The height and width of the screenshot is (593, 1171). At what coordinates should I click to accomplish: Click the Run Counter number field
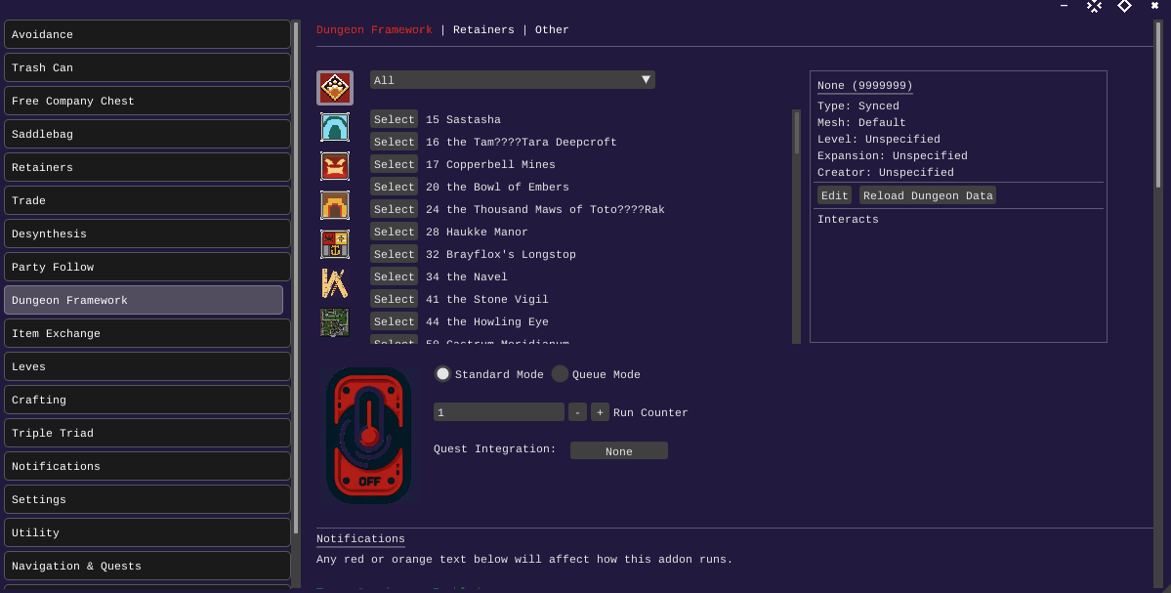click(x=498, y=412)
